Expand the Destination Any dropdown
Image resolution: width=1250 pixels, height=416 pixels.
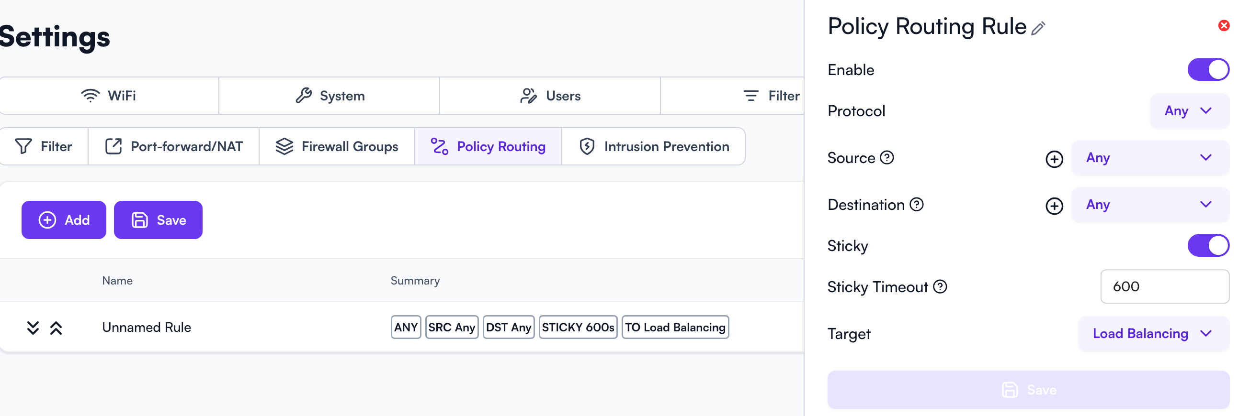click(x=1149, y=205)
